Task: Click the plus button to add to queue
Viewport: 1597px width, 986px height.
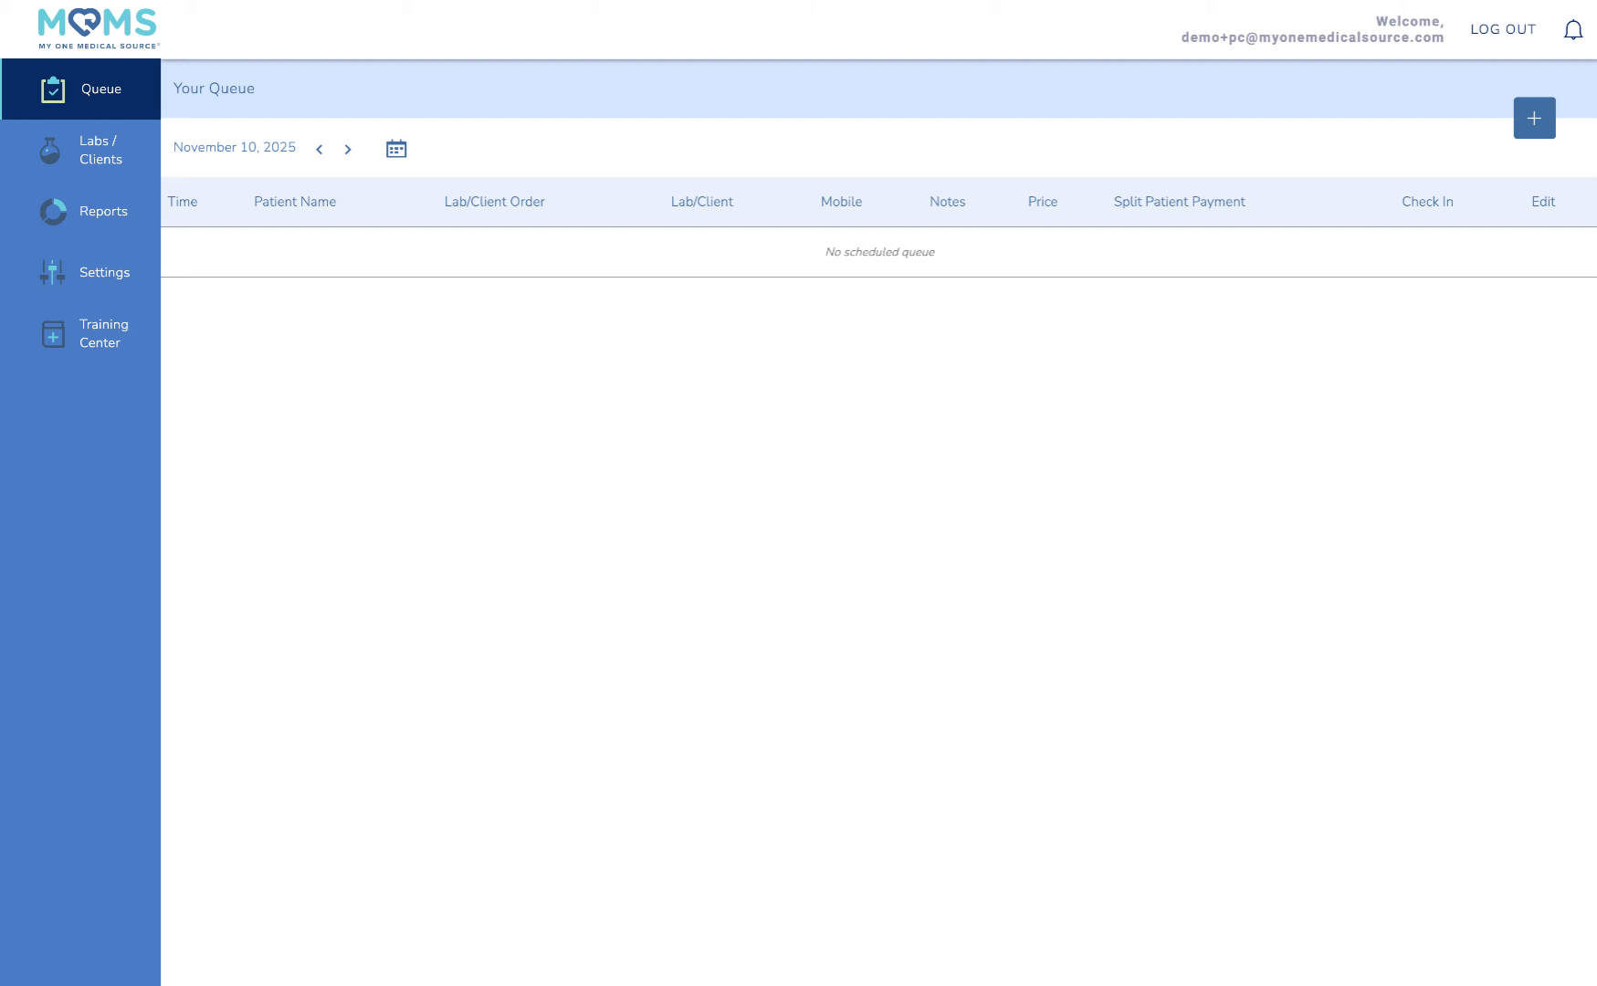Action: (1534, 119)
